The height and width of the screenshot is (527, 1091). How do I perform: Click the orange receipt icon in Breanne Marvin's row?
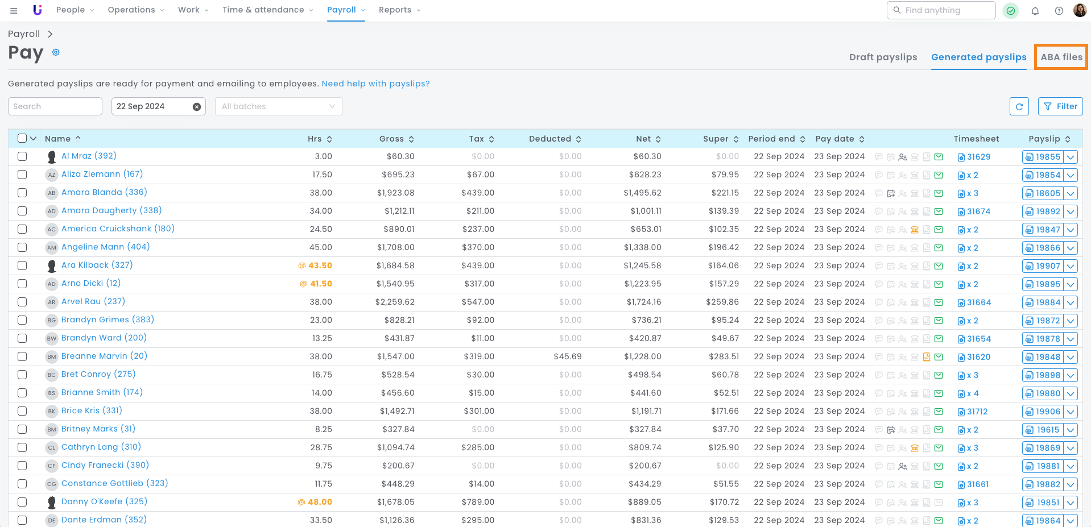pos(927,357)
